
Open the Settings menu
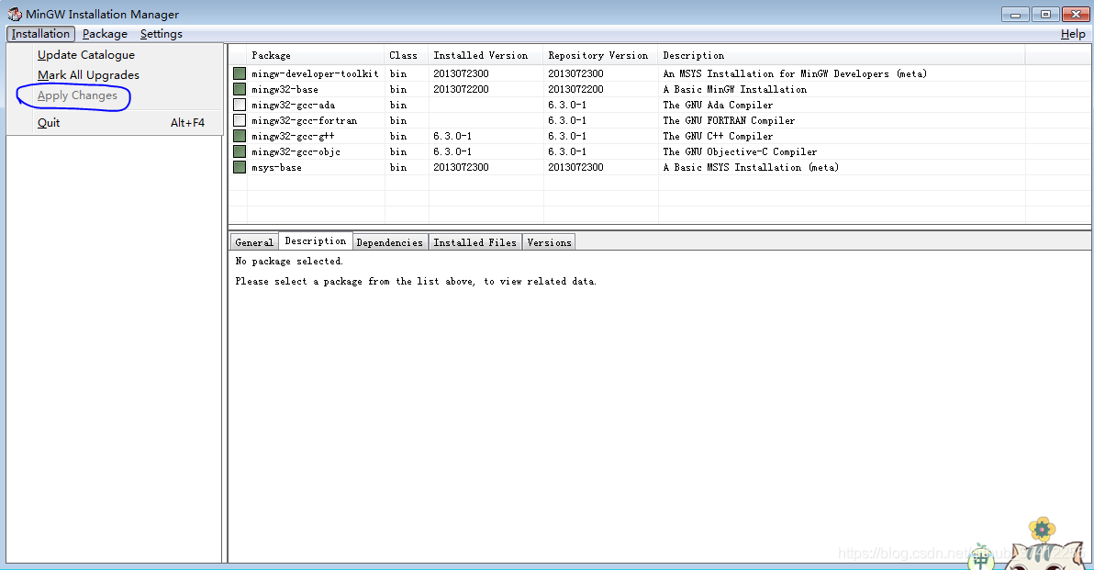pos(162,33)
